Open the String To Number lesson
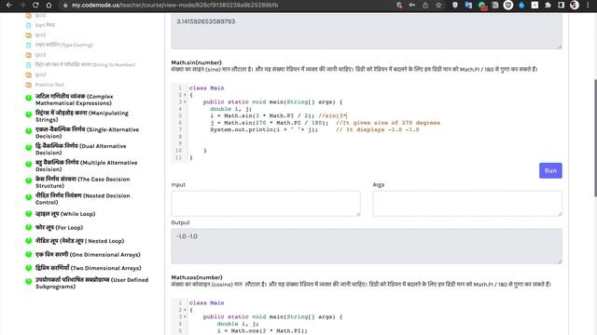This screenshot has height=335, width=597. click(x=85, y=64)
